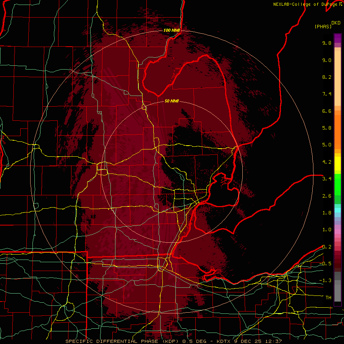The height and width of the screenshot is (344, 344).
Task: Click the 5.8 value on the color scale
Action: pyautogui.click(x=327, y=128)
